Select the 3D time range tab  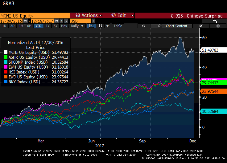point(12,26)
